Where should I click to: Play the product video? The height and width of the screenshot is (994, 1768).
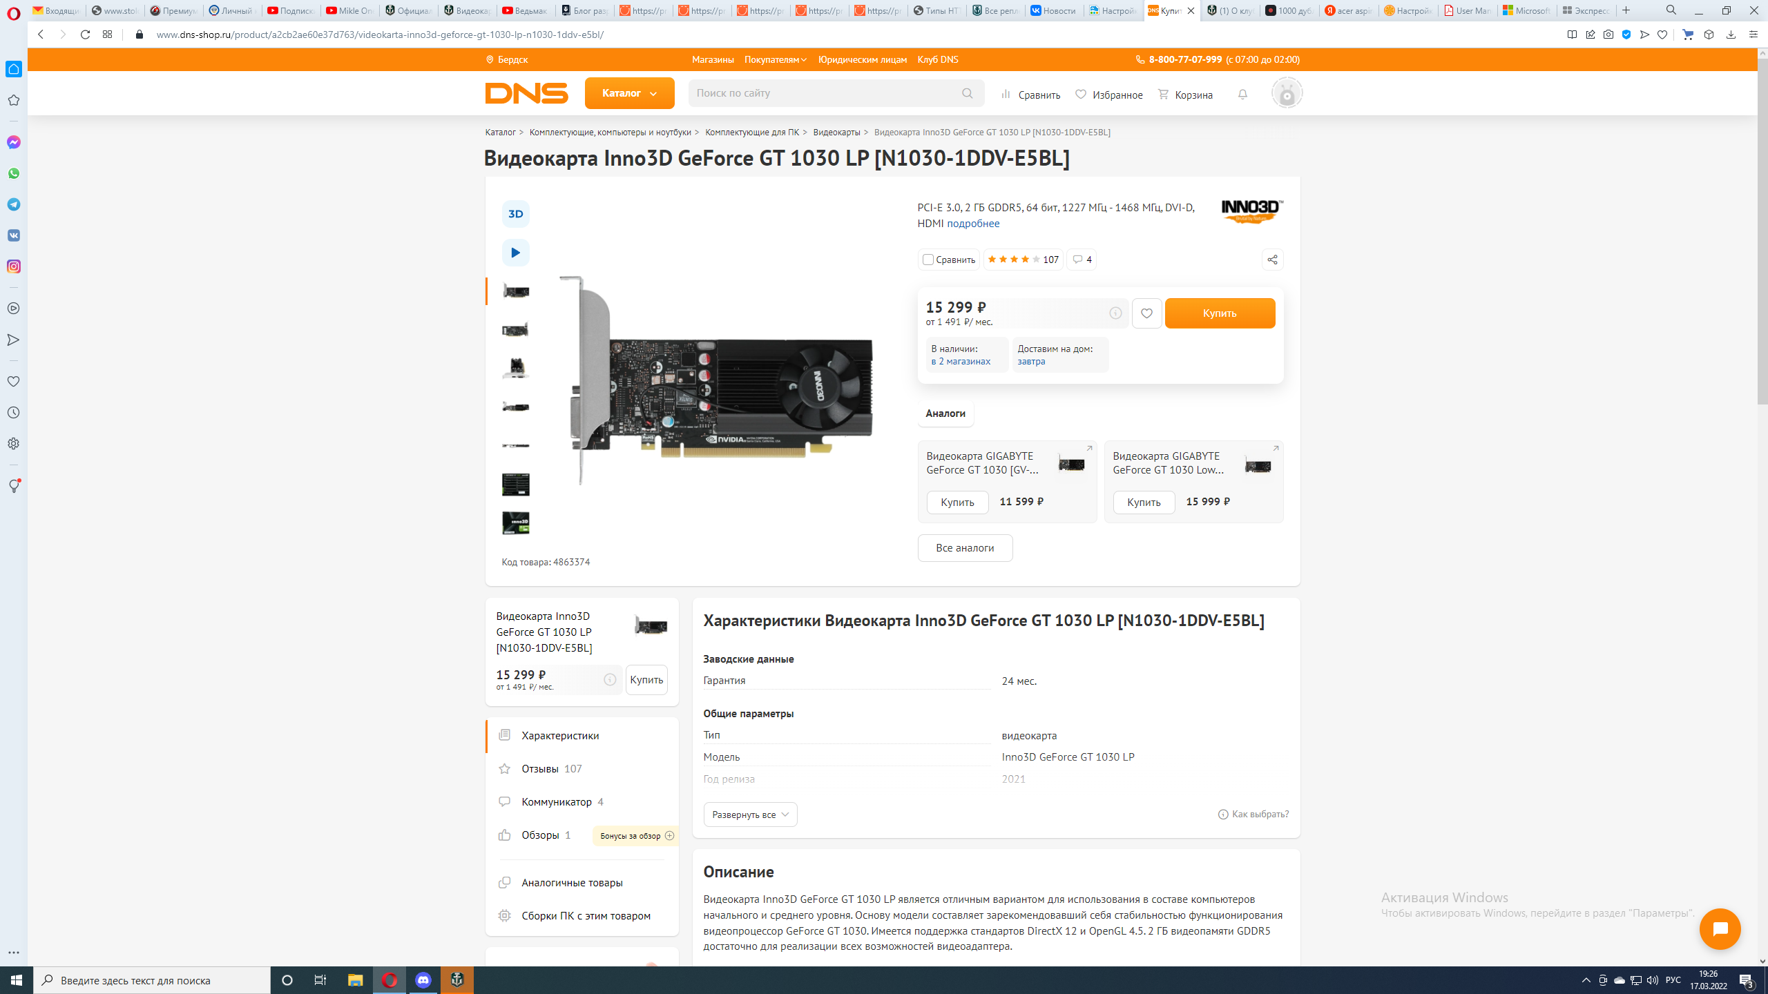(515, 253)
